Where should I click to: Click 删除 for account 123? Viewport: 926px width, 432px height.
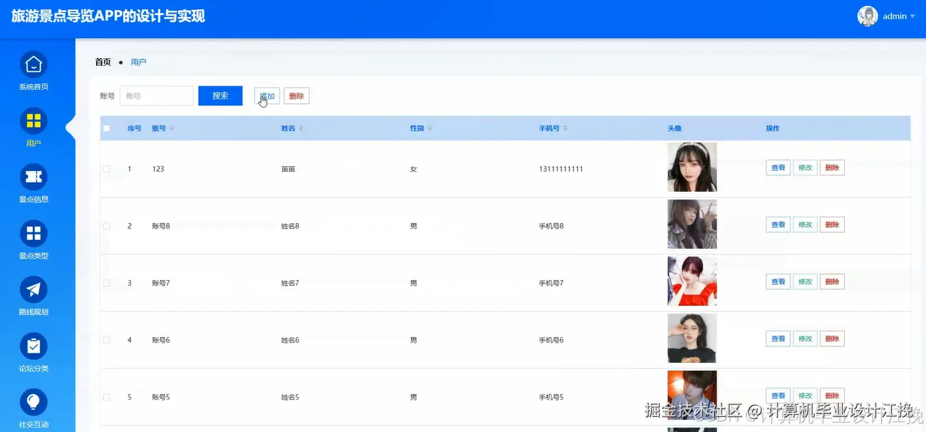pos(832,168)
